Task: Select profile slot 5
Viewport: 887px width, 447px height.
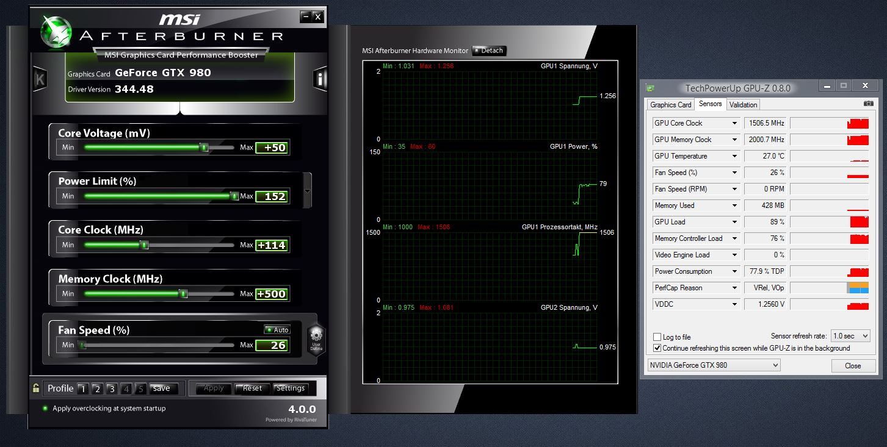Action: pos(141,388)
